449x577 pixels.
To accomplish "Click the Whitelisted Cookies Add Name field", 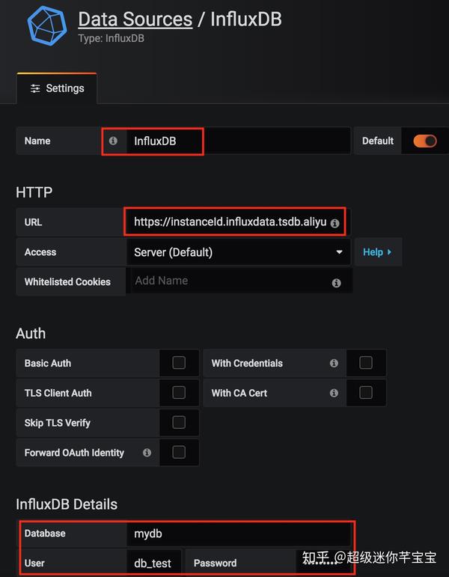I will 239,281.
